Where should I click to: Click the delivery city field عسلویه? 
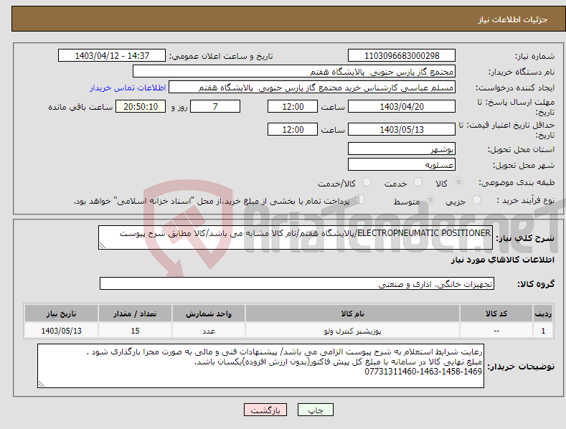tap(402, 165)
